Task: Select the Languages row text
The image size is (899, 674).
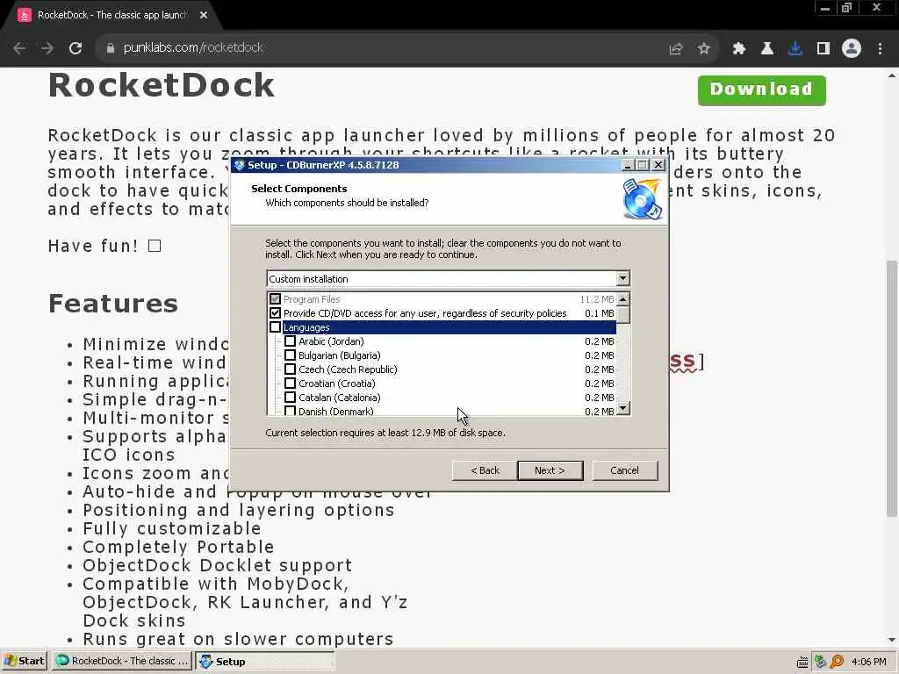Action: click(306, 327)
